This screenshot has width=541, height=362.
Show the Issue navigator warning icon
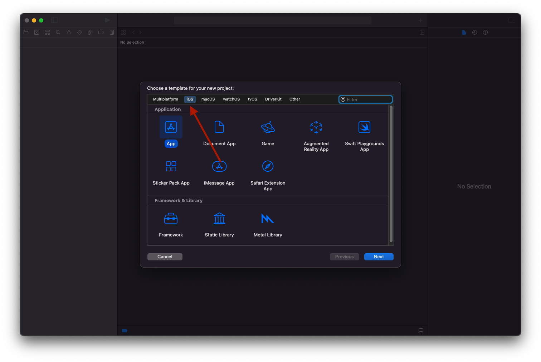69,33
